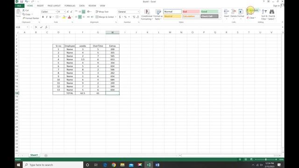Apply the Good cell style
This screenshot has width=299, height=168.
(x=209, y=12)
